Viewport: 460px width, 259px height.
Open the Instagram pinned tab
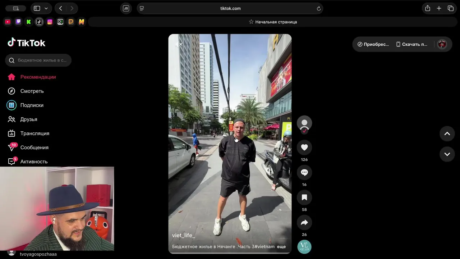[50, 22]
